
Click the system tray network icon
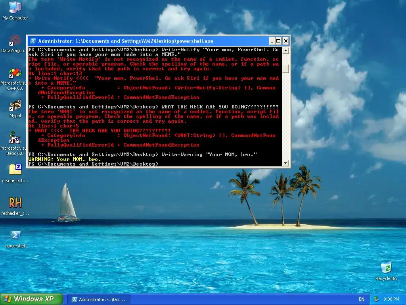377,299
